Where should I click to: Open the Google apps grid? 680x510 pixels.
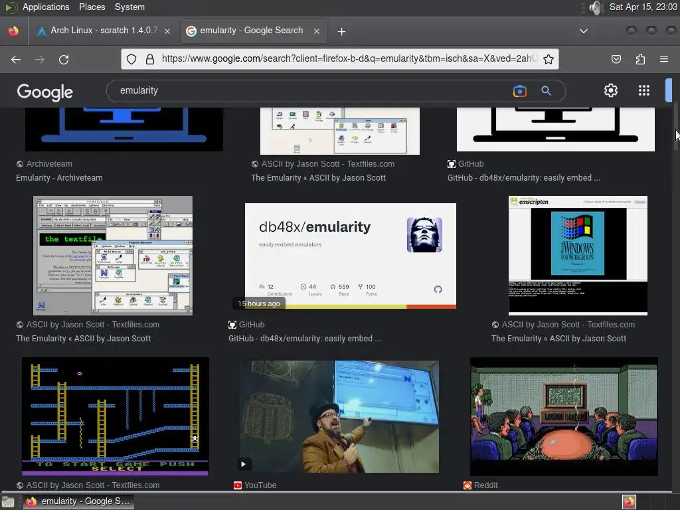point(644,90)
